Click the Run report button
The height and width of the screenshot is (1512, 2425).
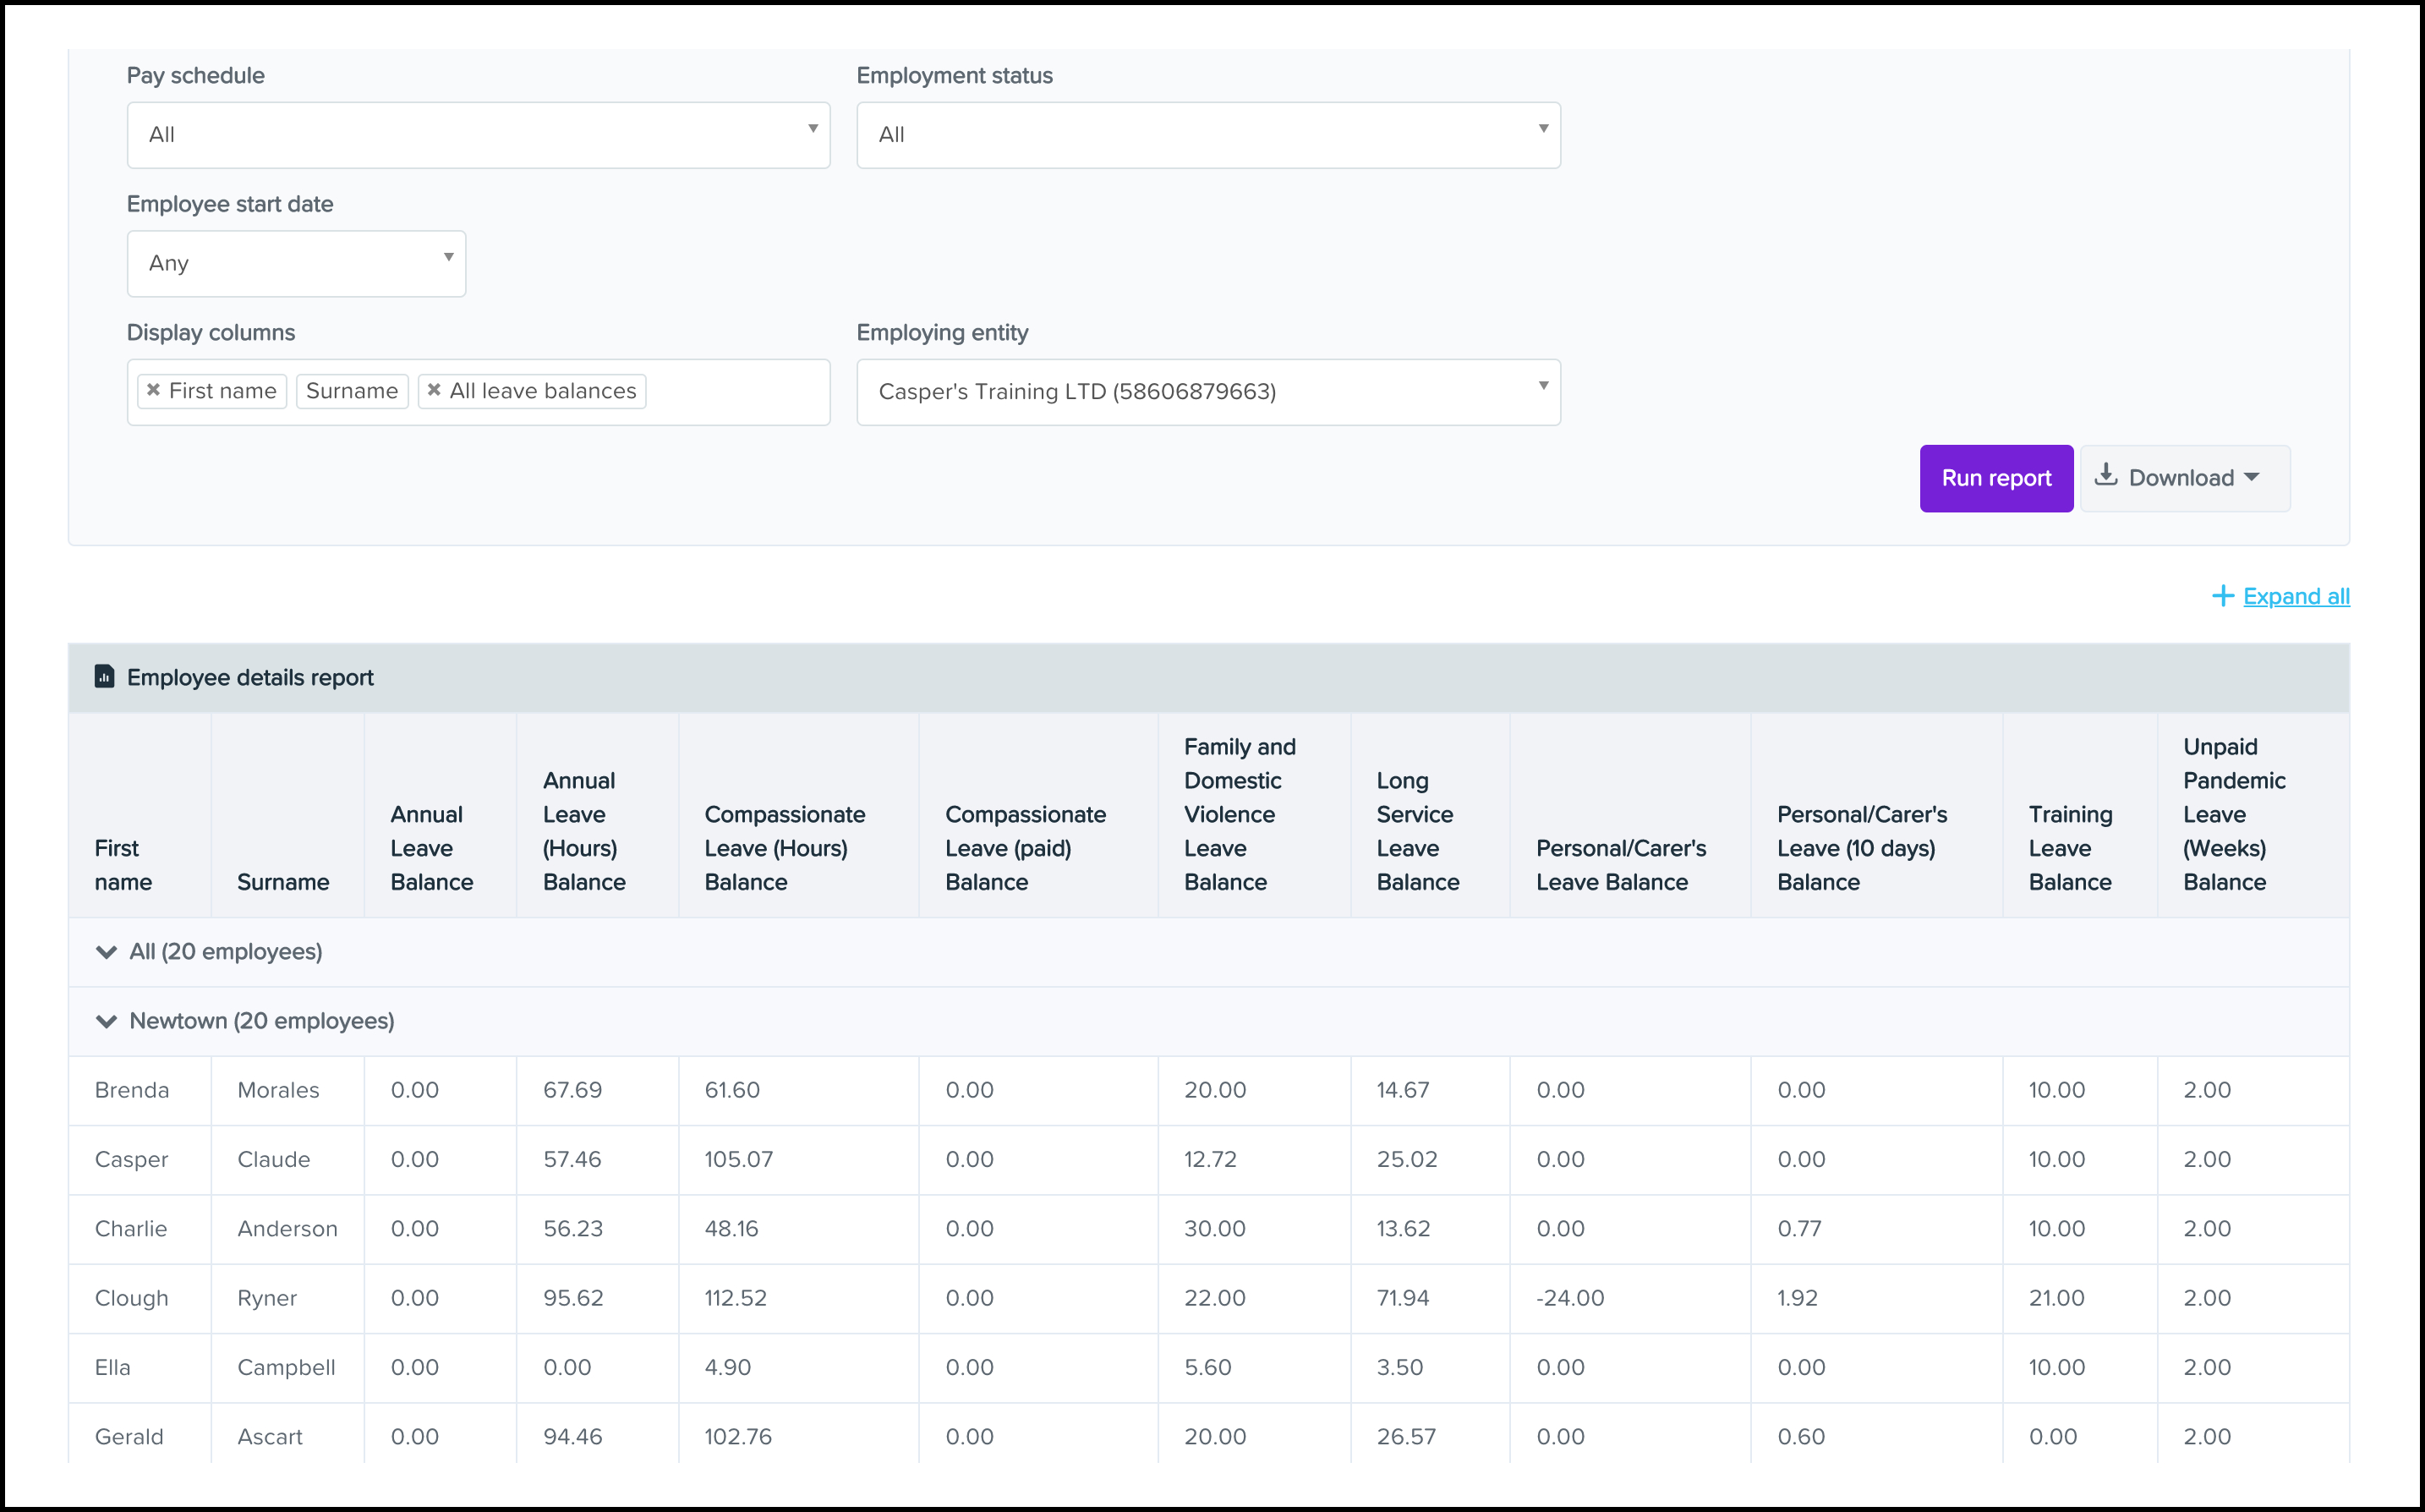(x=1995, y=478)
